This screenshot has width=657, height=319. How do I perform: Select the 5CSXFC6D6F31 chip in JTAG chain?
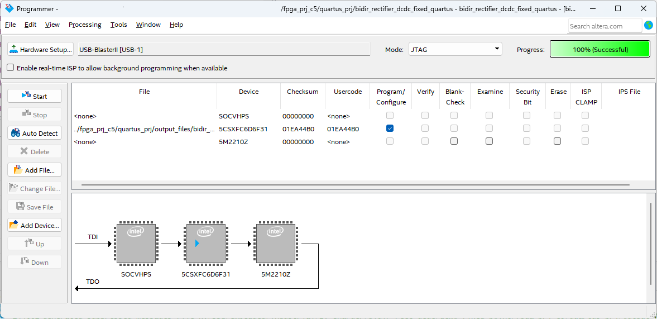tap(205, 244)
